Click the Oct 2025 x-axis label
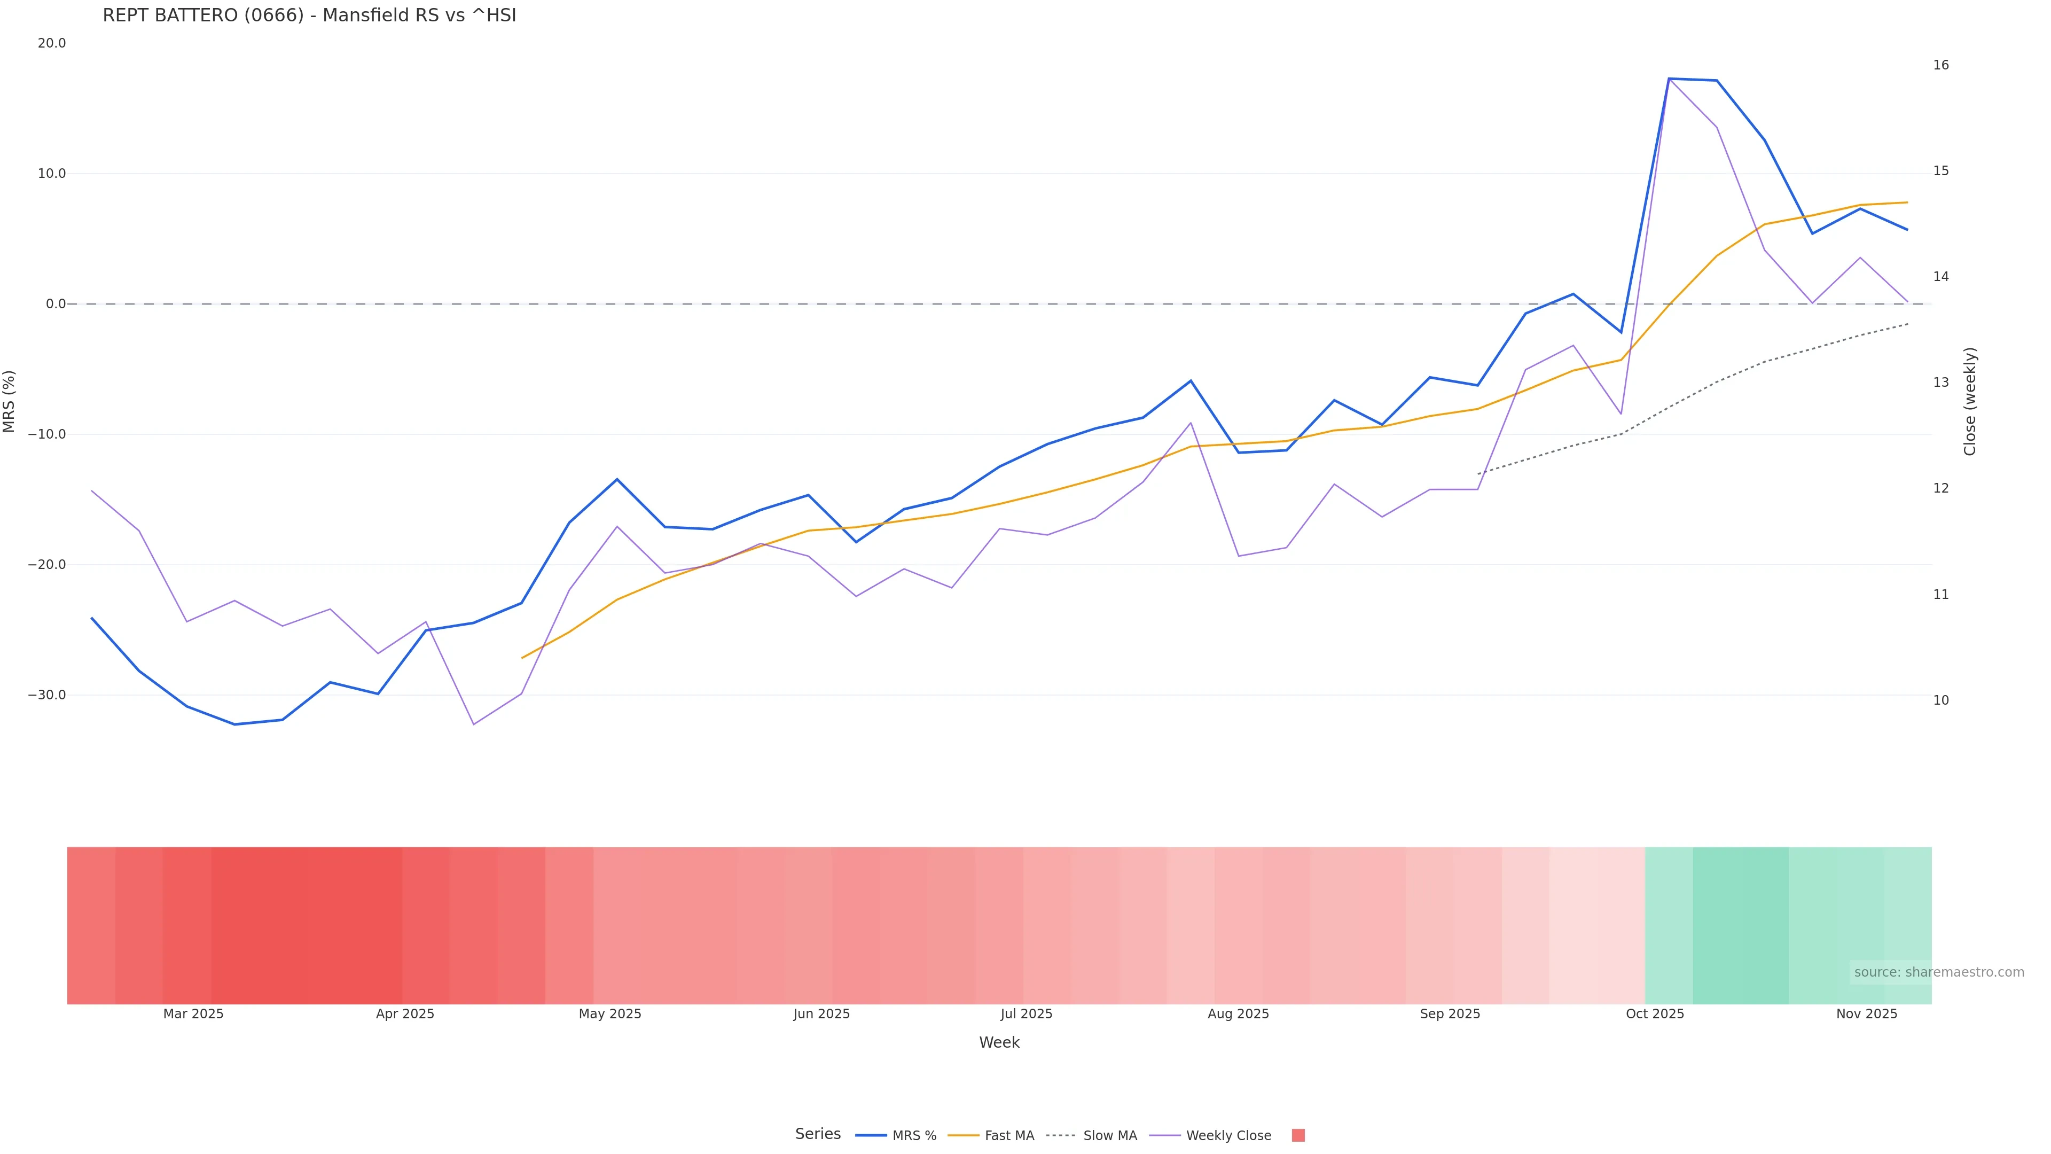Screen dimensions: 2051x1154 click(1655, 1014)
